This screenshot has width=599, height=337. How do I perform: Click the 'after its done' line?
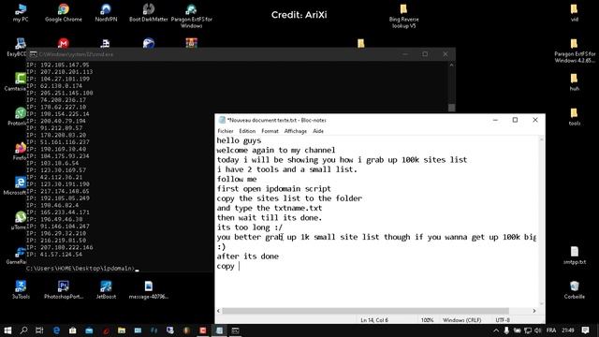click(248, 256)
